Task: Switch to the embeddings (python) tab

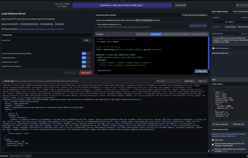Action: point(199,34)
